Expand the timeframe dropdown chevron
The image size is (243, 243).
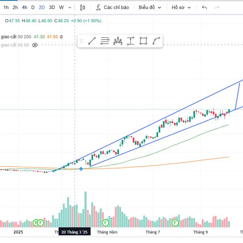70,8
